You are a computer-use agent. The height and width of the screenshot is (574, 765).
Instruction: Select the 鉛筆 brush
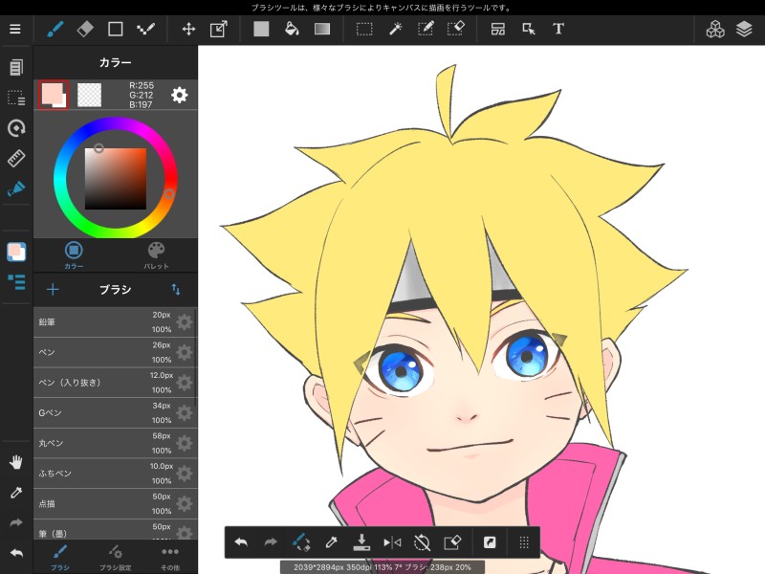point(115,322)
